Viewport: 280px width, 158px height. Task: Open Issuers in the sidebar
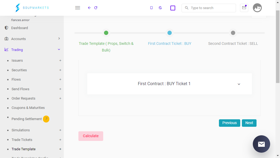(x=17, y=60)
